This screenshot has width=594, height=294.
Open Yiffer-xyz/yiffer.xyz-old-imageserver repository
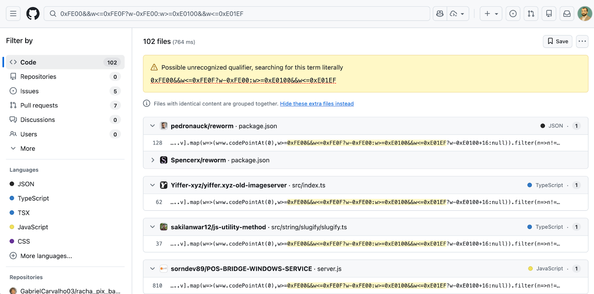click(x=229, y=185)
